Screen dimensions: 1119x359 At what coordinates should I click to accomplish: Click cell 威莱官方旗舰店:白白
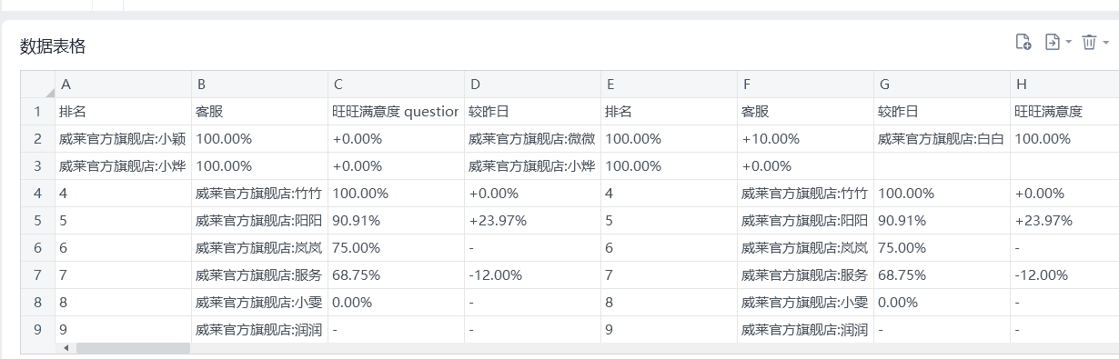pos(942,139)
